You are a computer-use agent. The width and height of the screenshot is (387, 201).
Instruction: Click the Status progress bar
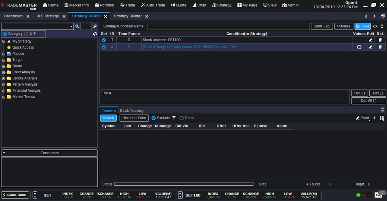(184, 184)
